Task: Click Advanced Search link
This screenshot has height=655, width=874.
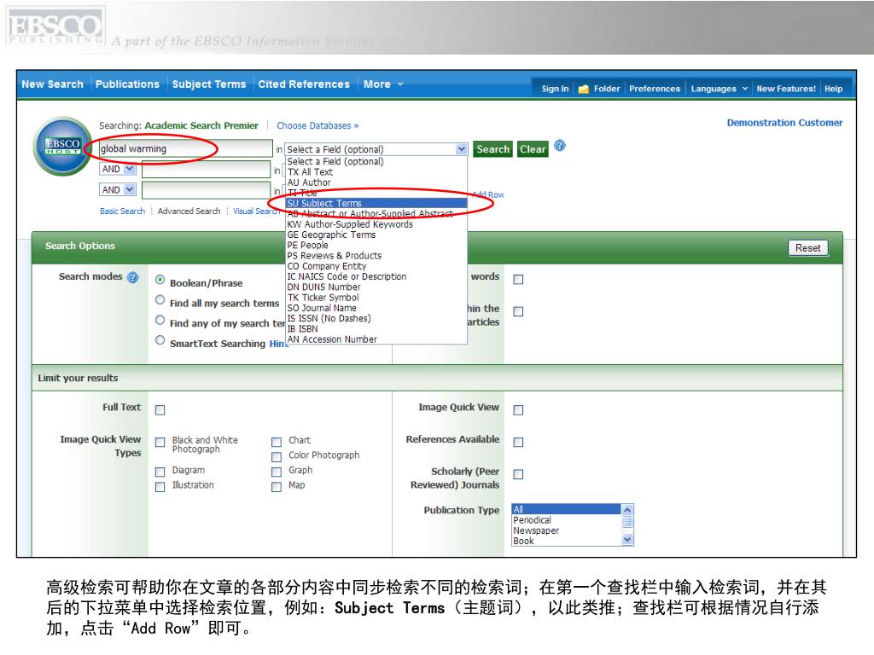Action: click(189, 212)
